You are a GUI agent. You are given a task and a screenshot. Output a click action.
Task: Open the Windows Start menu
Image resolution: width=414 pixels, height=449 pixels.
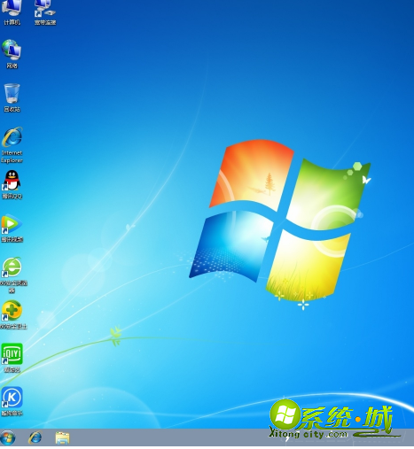[x=8, y=437]
